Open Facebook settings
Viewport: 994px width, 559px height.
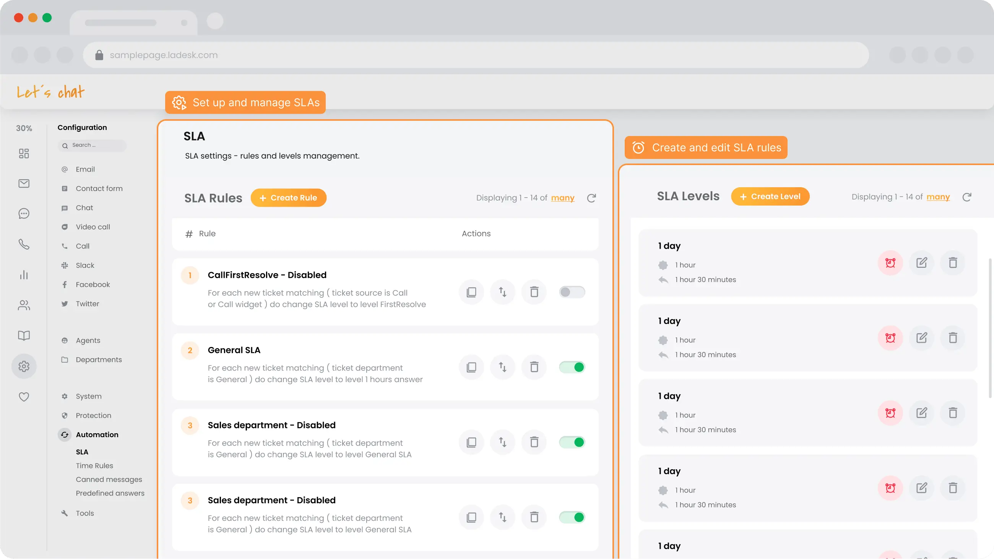(86, 285)
